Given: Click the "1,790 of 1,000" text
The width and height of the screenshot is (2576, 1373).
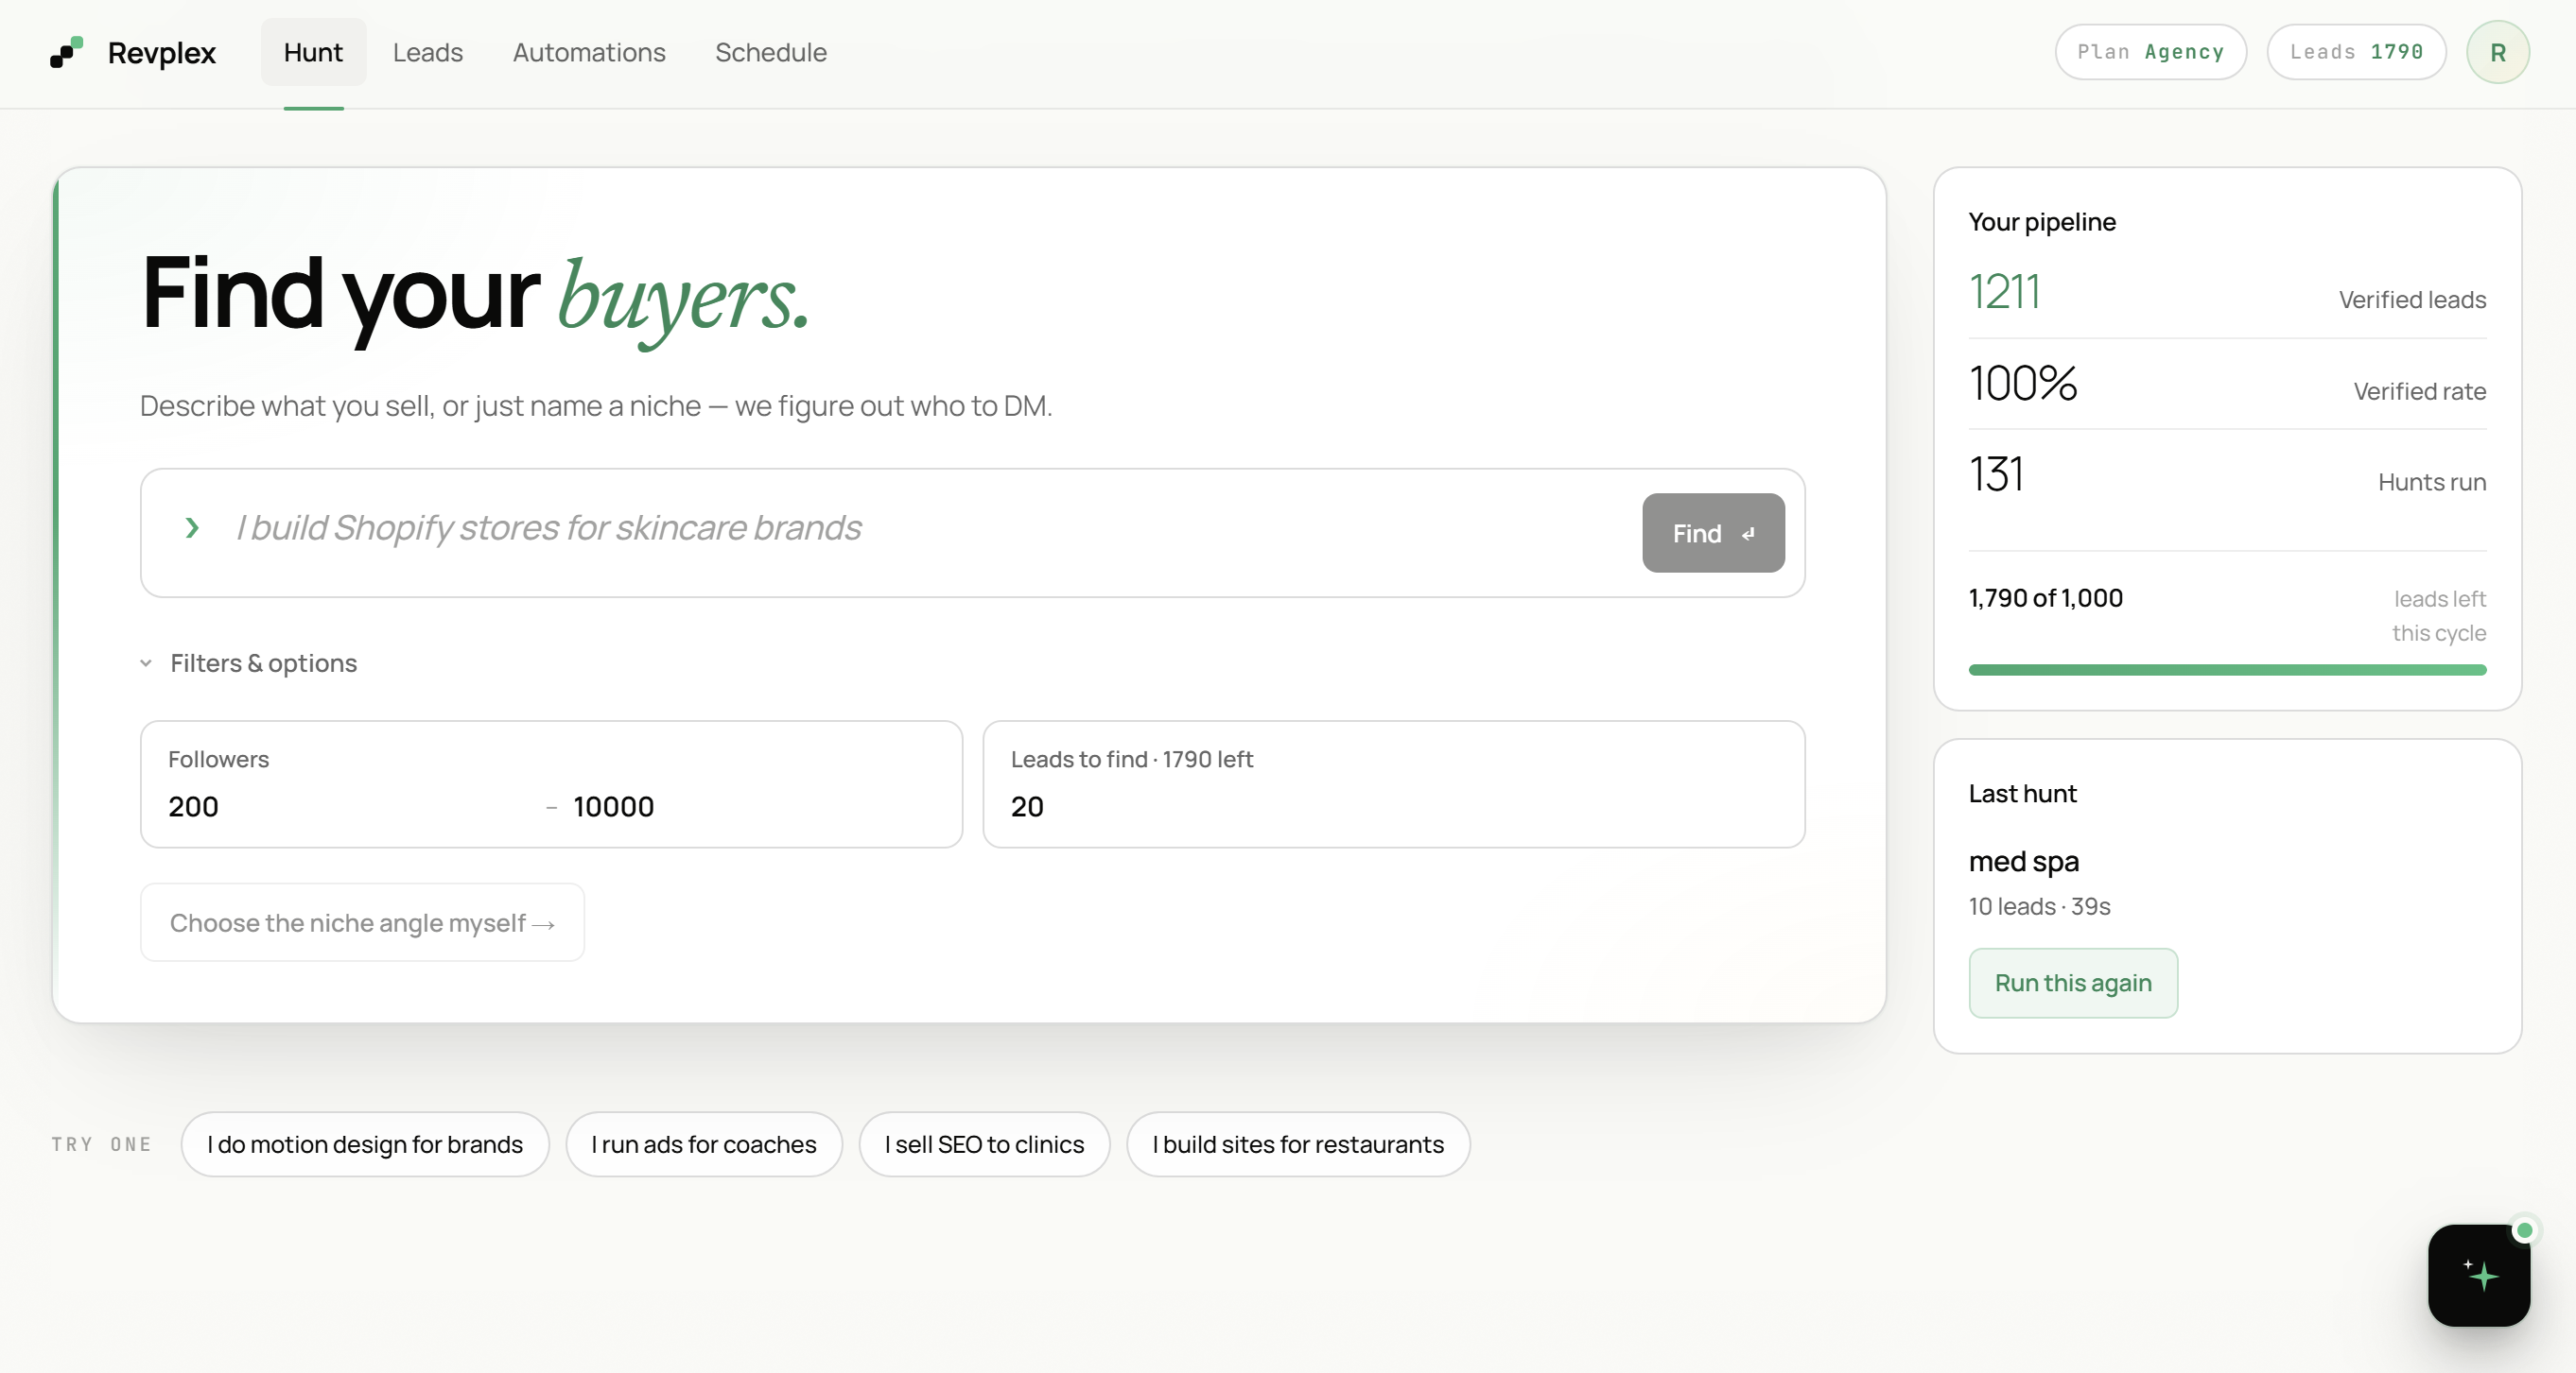Looking at the screenshot, I should pyautogui.click(x=2046, y=598).
